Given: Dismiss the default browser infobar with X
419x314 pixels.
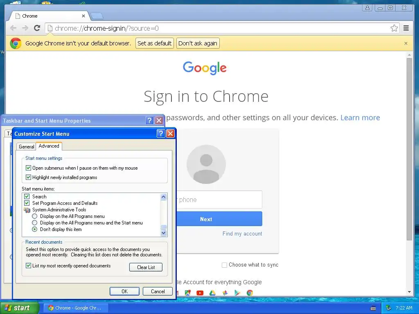Looking at the screenshot, I should tap(406, 43).
